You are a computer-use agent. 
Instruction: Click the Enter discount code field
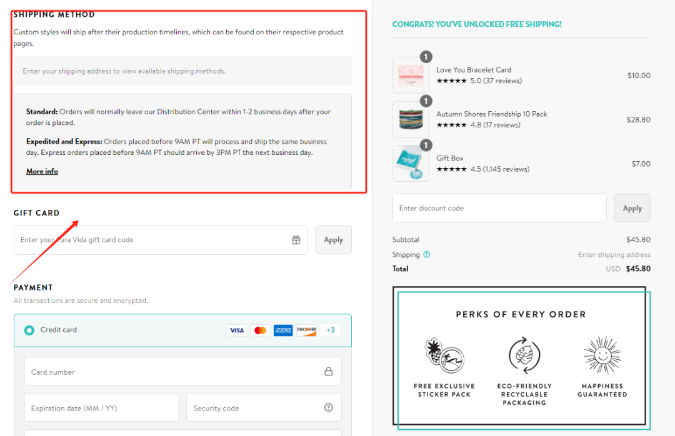click(499, 208)
